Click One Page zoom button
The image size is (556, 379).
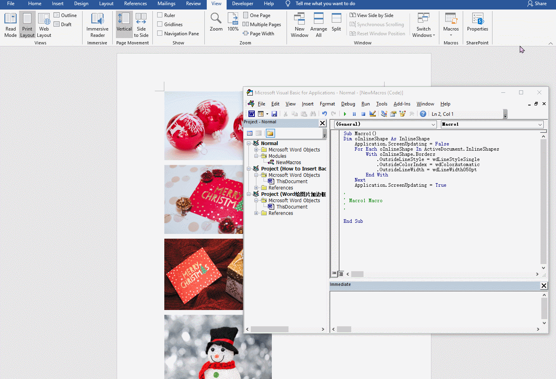257,15
